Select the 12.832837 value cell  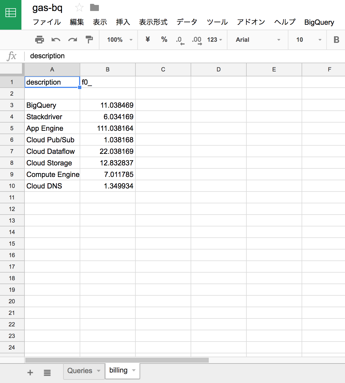[108, 163]
